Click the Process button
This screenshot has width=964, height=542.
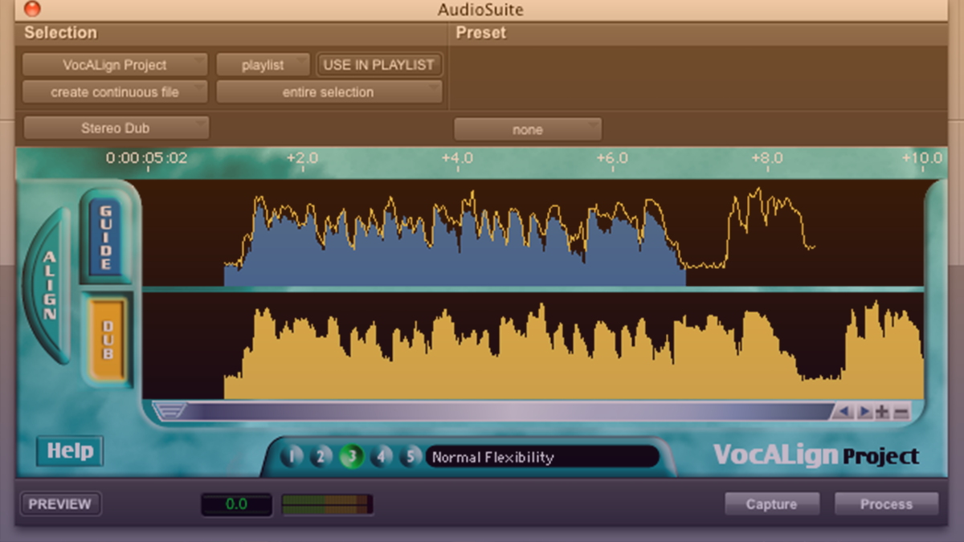(x=886, y=504)
